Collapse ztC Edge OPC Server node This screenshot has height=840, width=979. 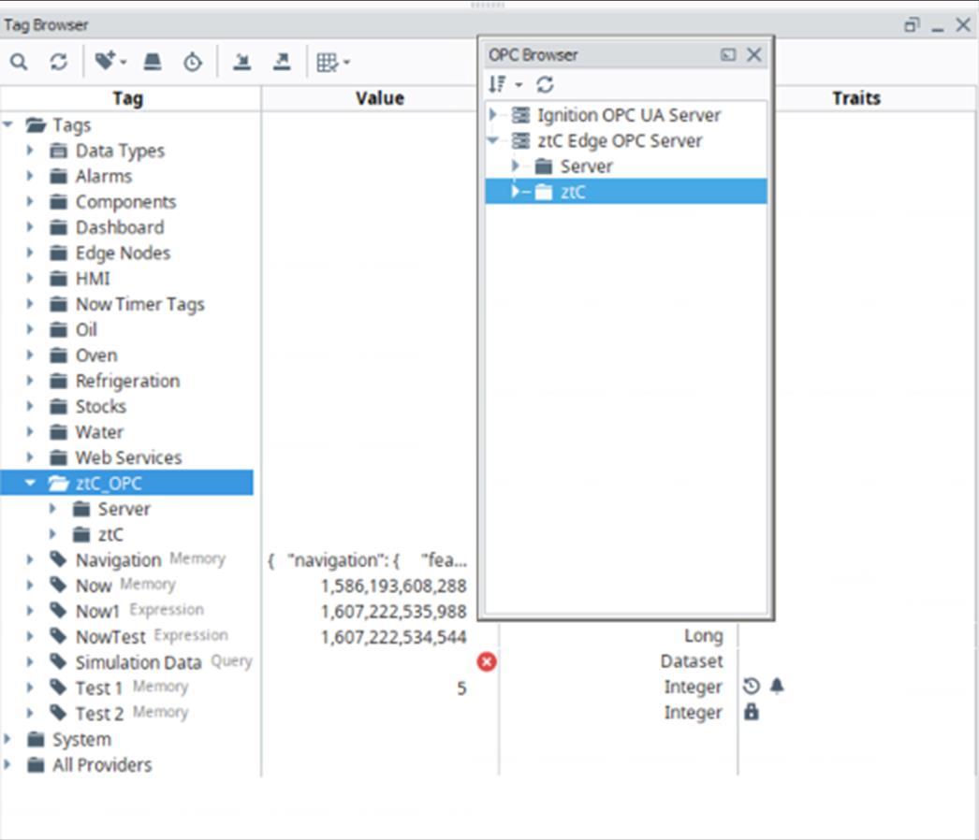(493, 140)
